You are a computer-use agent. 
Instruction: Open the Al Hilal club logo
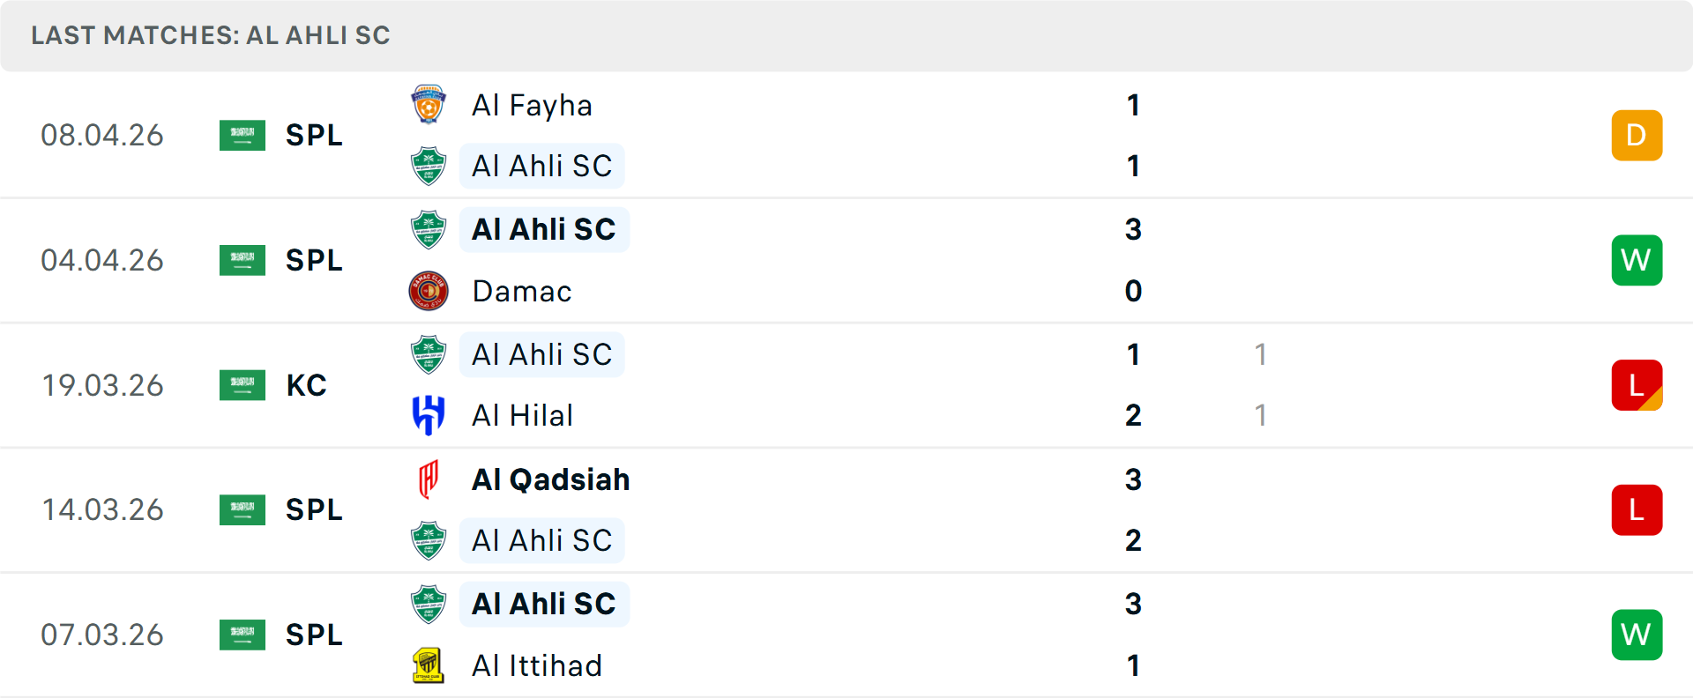[x=429, y=415]
